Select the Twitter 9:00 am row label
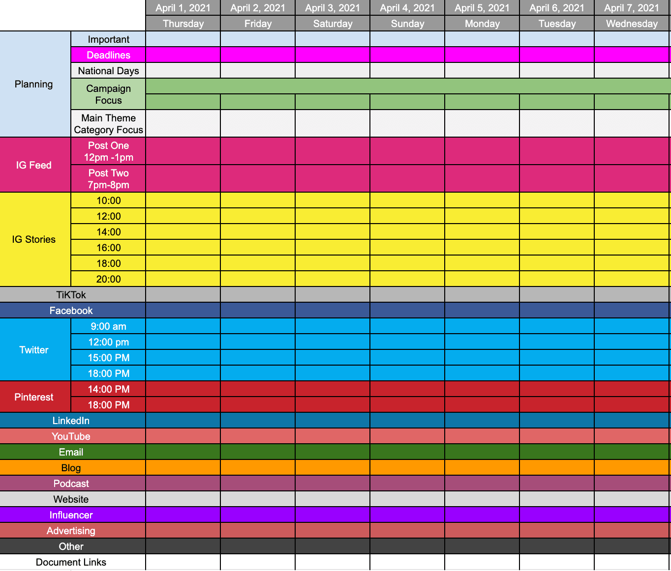 [x=108, y=326]
